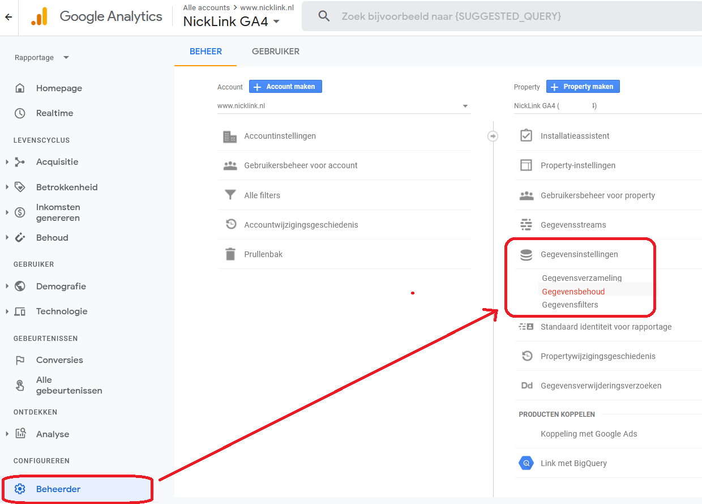Screen dimensions: 702x504
Task: Open the www.nicklink.nl account dropdown
Action: [x=343, y=106]
